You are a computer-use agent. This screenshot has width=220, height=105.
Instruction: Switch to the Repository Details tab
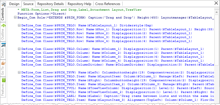(51, 4)
